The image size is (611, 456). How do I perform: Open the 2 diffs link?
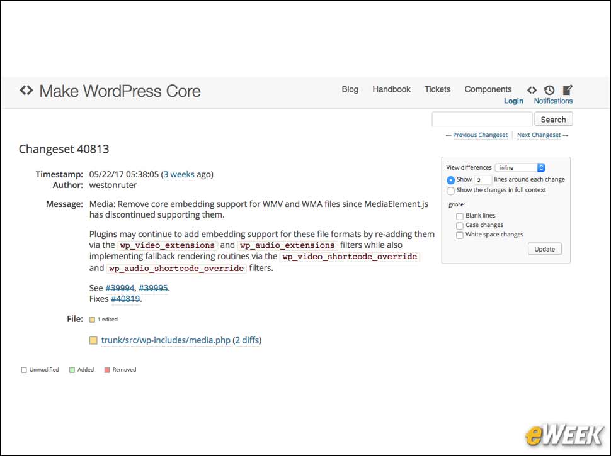[247, 340]
